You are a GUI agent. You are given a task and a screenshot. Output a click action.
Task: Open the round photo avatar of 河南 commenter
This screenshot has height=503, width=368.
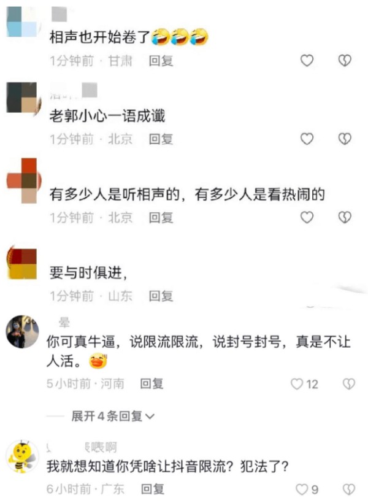(x=22, y=332)
